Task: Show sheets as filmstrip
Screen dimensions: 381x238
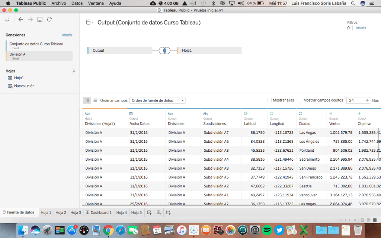Action: point(369,220)
